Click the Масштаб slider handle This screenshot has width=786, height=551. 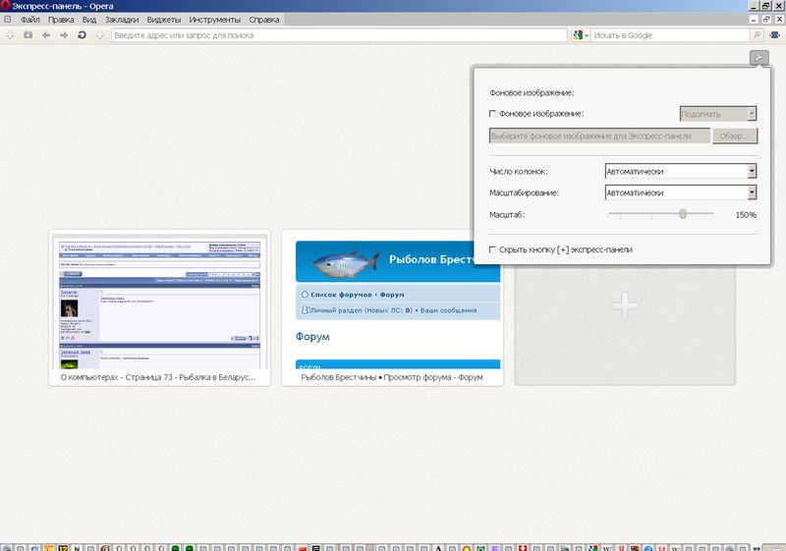pos(682,214)
